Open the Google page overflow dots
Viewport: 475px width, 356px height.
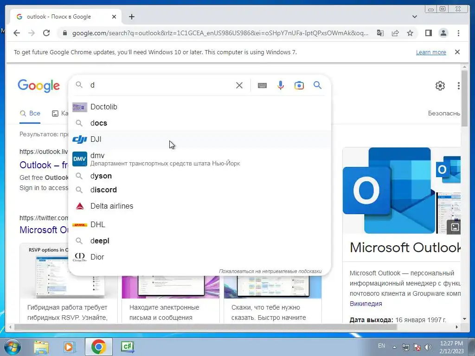pos(458,86)
